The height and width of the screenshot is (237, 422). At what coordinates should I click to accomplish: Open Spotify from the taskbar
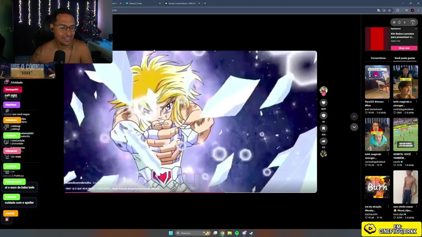(x=237, y=233)
